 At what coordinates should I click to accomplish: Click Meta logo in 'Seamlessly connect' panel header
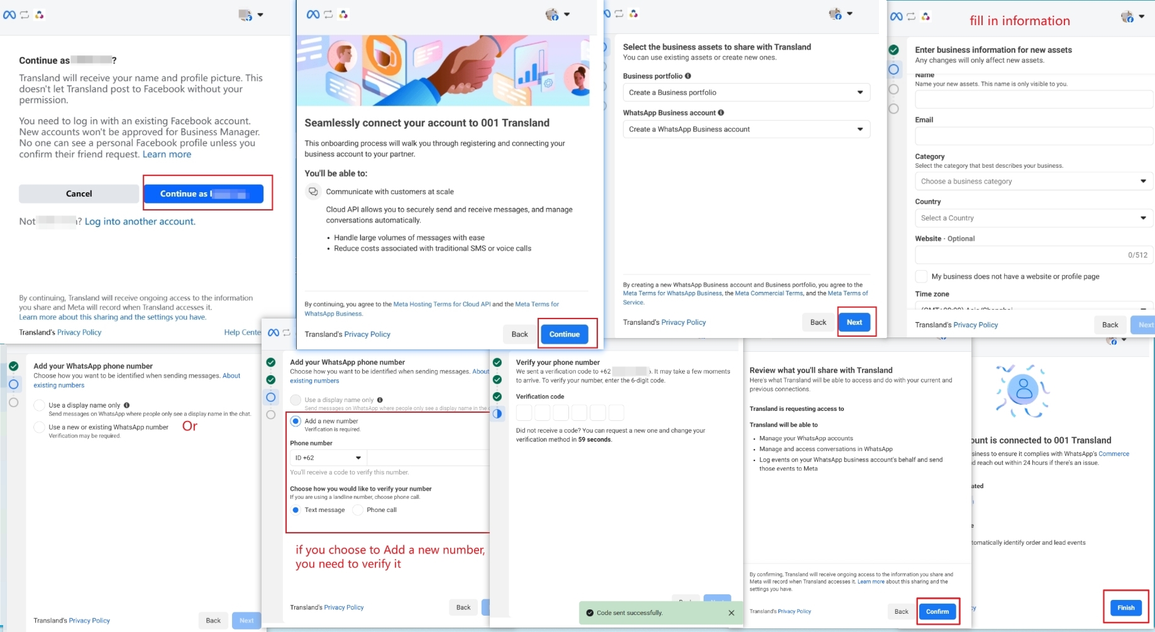point(313,14)
